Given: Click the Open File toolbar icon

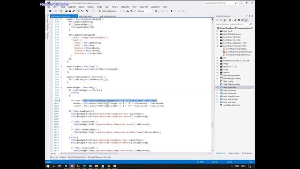Looking at the screenshot, I should tap(67, 11).
